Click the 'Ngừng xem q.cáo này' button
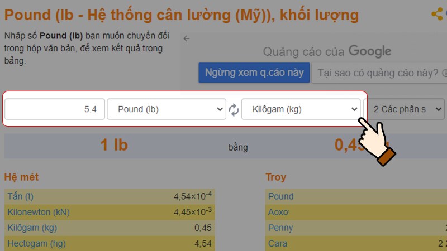The image size is (447, 251). click(254, 73)
